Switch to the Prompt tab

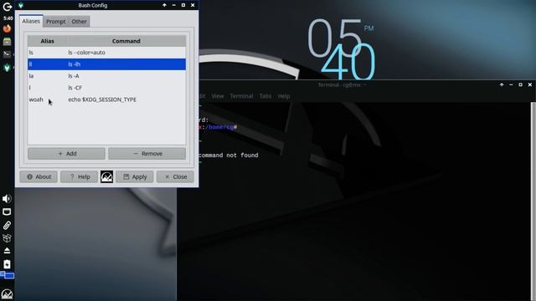[56, 22]
